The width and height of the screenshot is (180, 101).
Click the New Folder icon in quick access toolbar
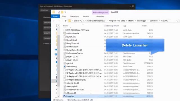point(62,12)
